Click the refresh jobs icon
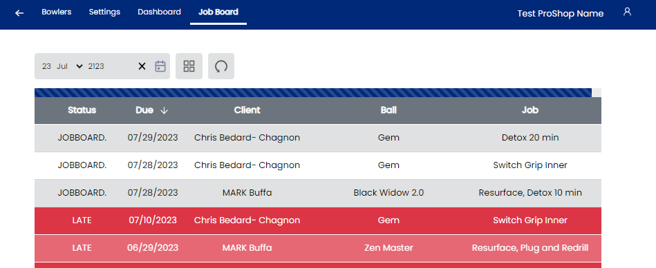 tap(221, 66)
